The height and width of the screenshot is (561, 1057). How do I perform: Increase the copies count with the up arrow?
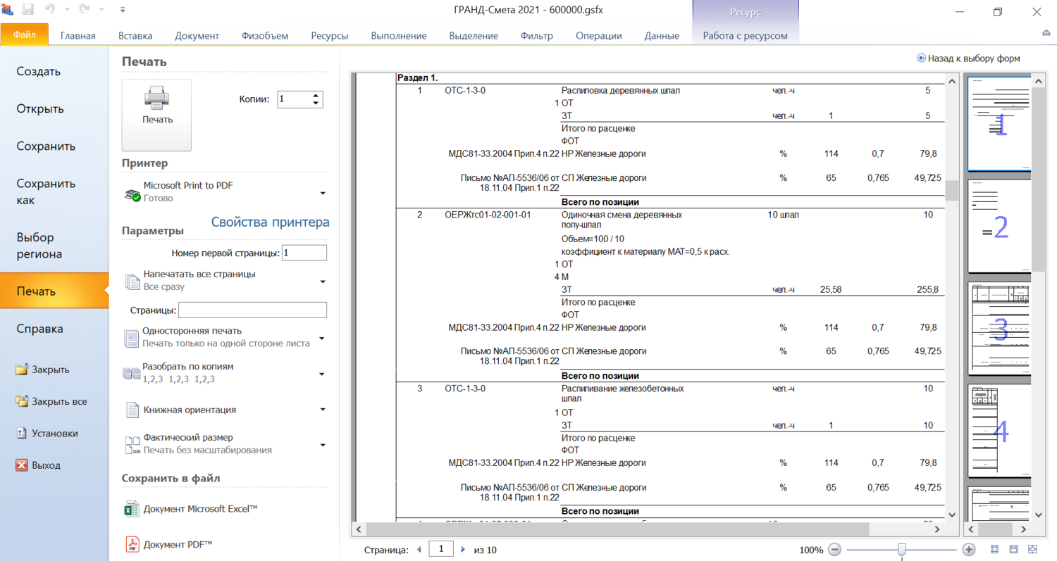click(316, 96)
